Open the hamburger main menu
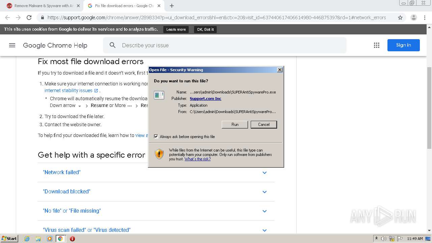The width and height of the screenshot is (432, 243). 12,45
